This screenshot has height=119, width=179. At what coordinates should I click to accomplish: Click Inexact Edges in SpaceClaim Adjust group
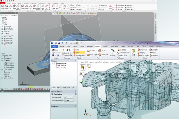coord(143,56)
